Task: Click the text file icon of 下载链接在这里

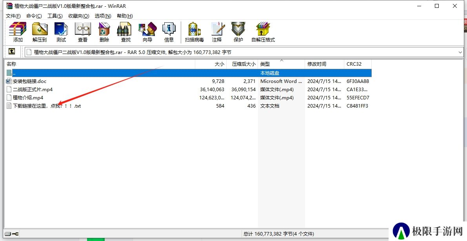Action: coord(9,106)
